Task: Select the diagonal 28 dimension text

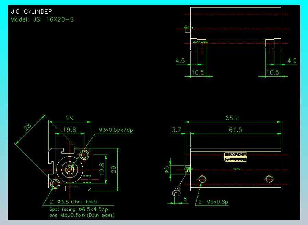Action: [27, 128]
